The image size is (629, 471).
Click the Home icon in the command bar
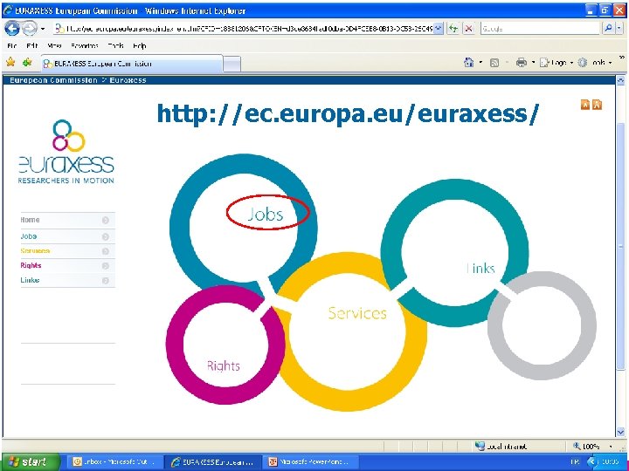point(468,63)
